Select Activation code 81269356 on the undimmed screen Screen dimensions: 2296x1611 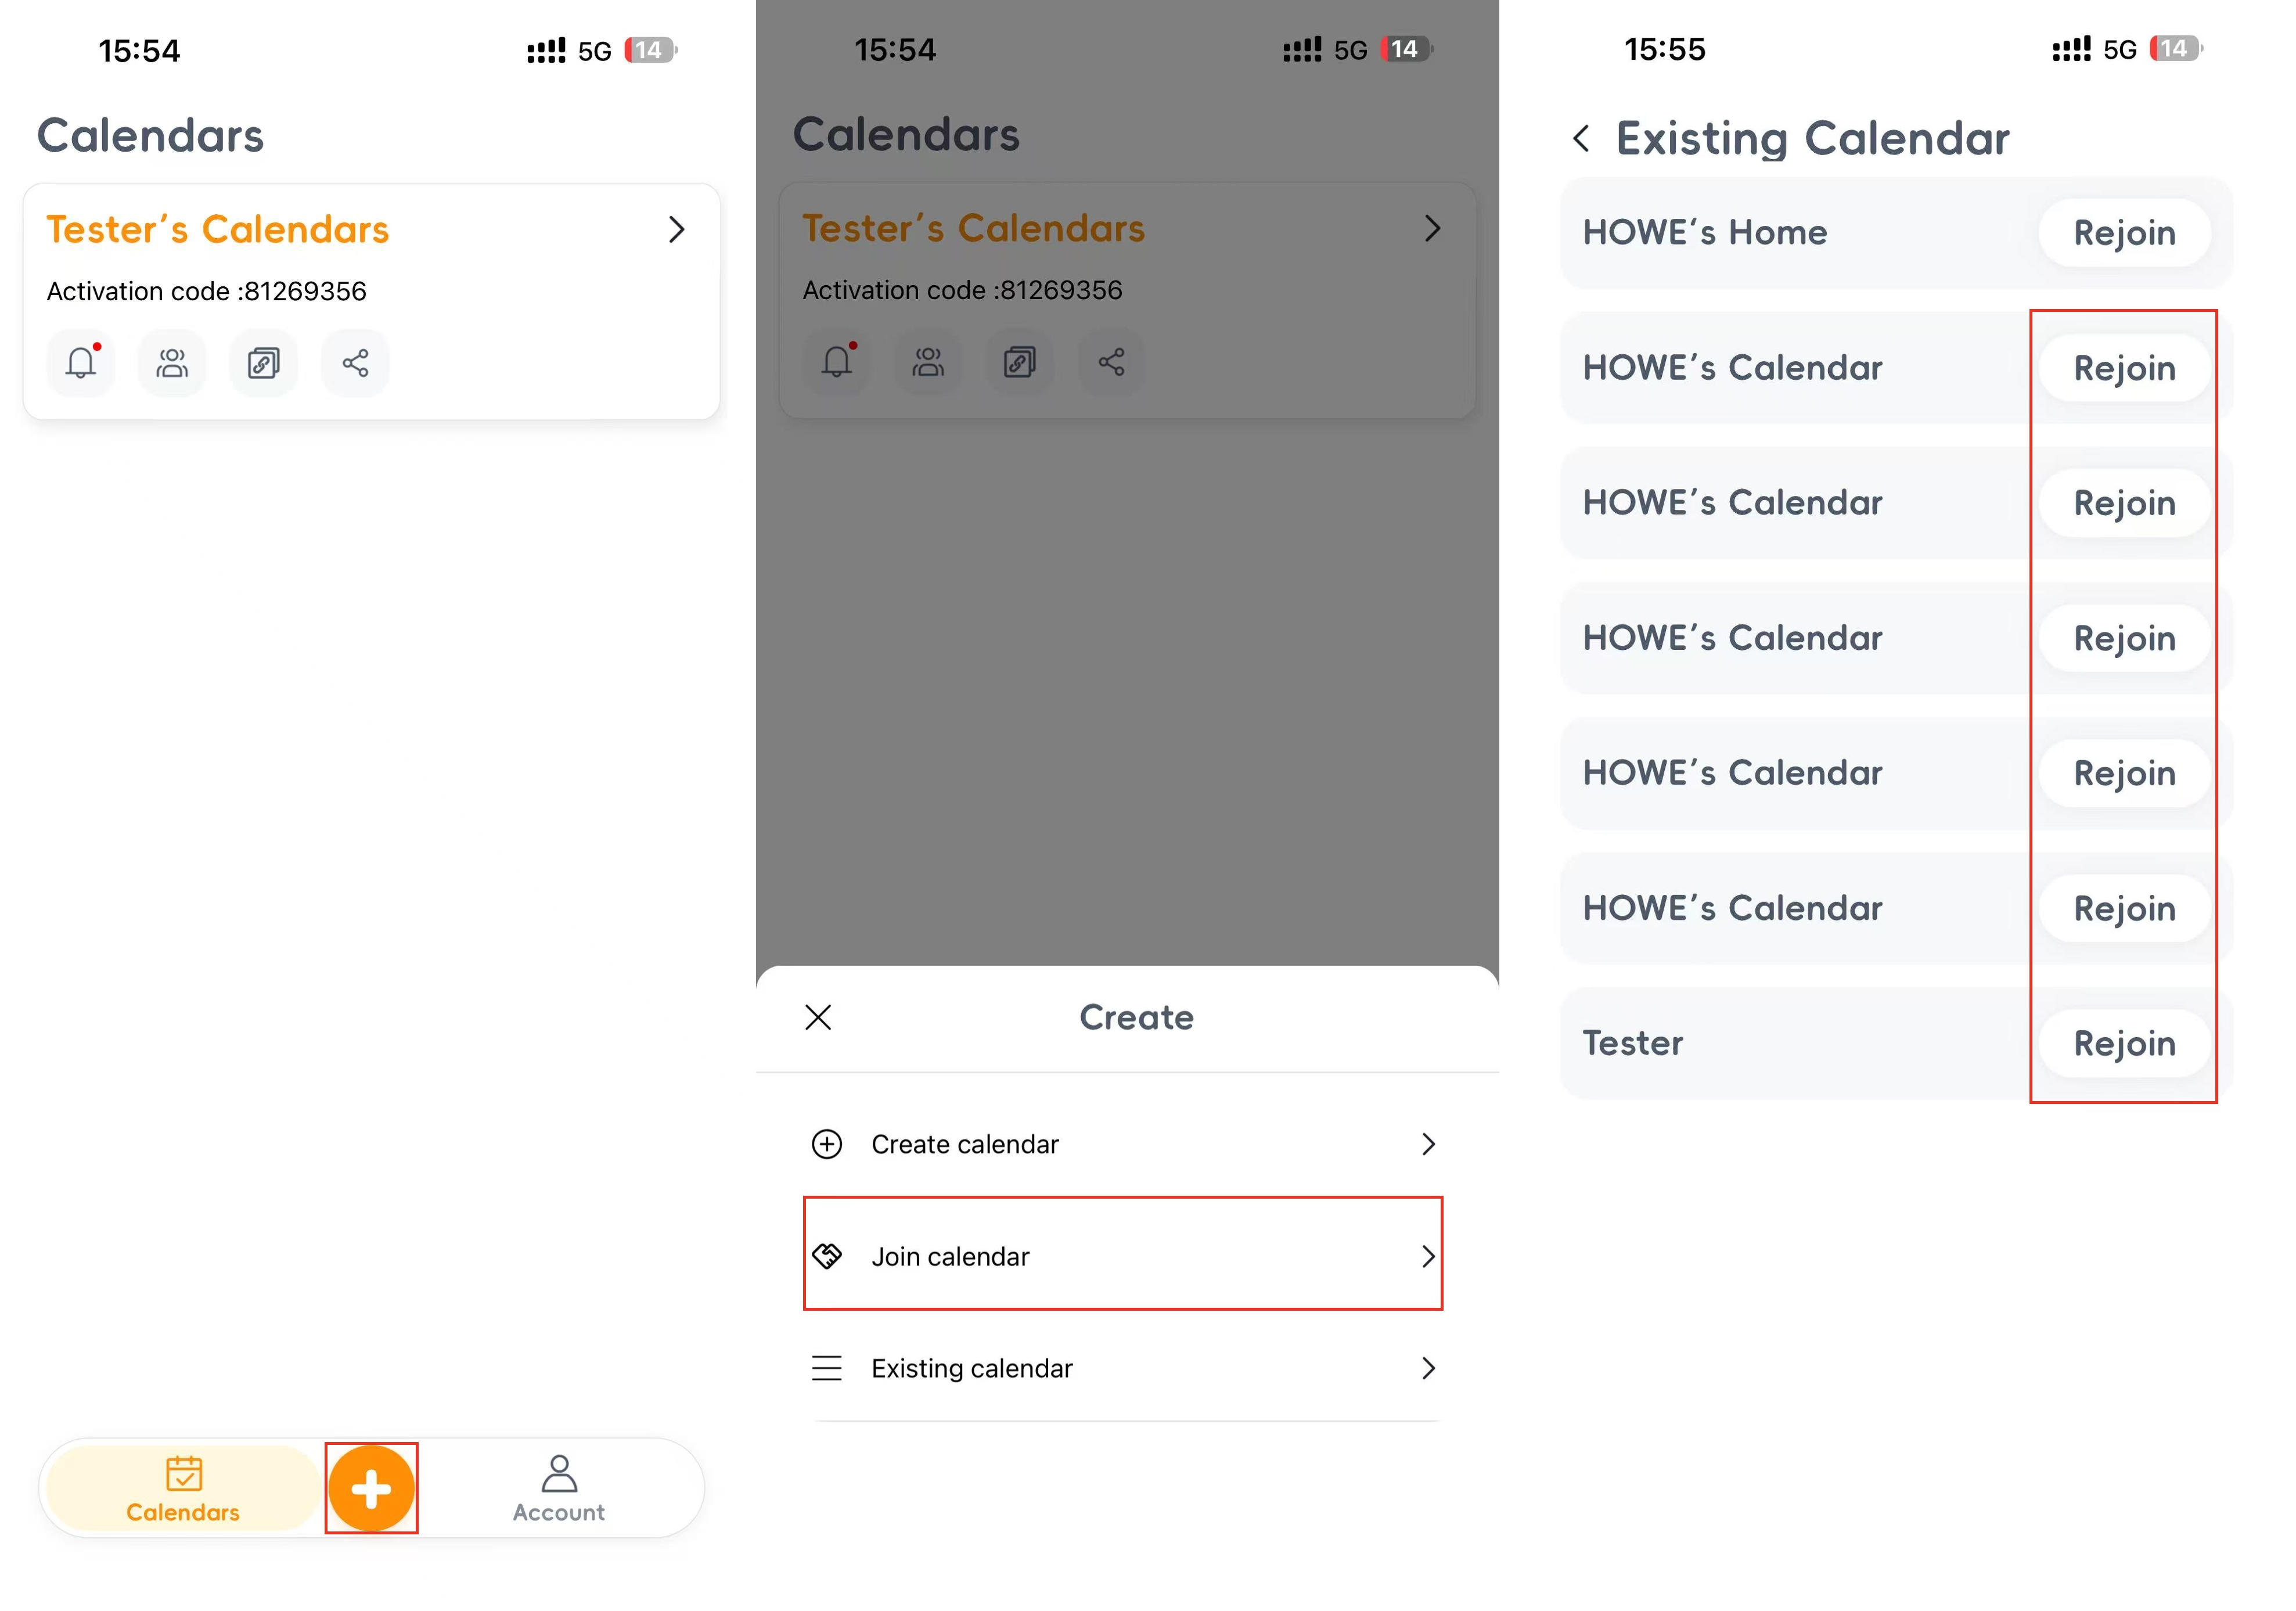coord(207,291)
